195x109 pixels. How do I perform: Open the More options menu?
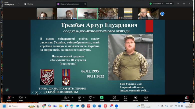[146, 98]
